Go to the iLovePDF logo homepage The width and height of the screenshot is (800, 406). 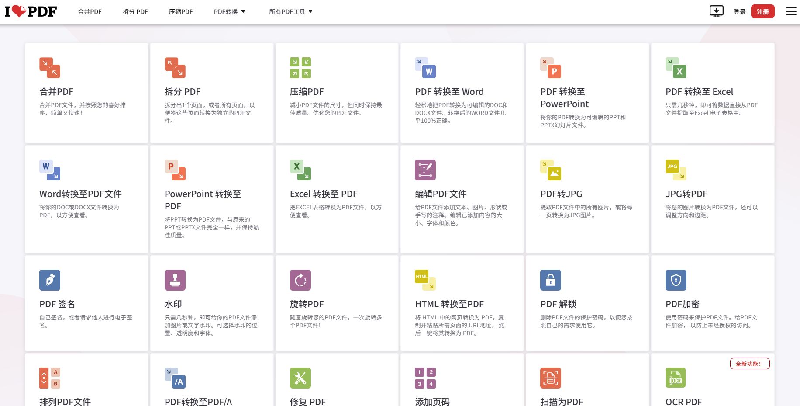click(x=31, y=11)
